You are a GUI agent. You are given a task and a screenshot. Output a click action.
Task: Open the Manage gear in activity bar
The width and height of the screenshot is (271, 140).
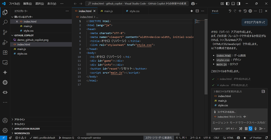coord(5,130)
